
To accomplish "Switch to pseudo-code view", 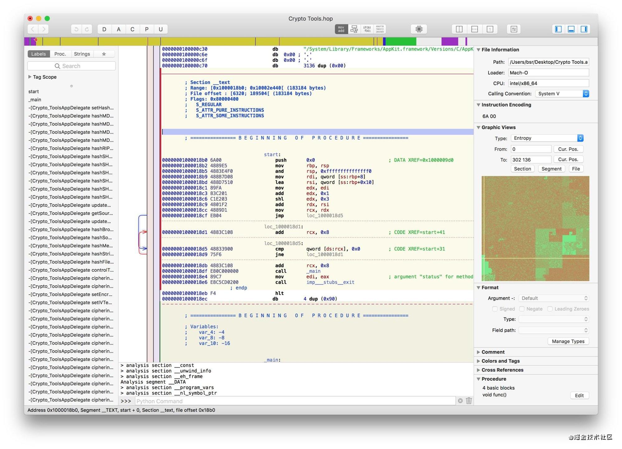I will pyautogui.click(x=367, y=29).
